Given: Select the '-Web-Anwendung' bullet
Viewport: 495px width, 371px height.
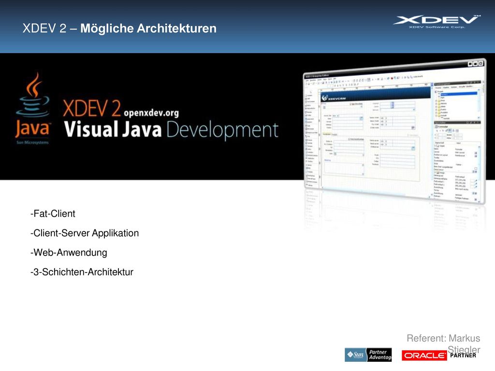Looking at the screenshot, I should [x=69, y=253].
